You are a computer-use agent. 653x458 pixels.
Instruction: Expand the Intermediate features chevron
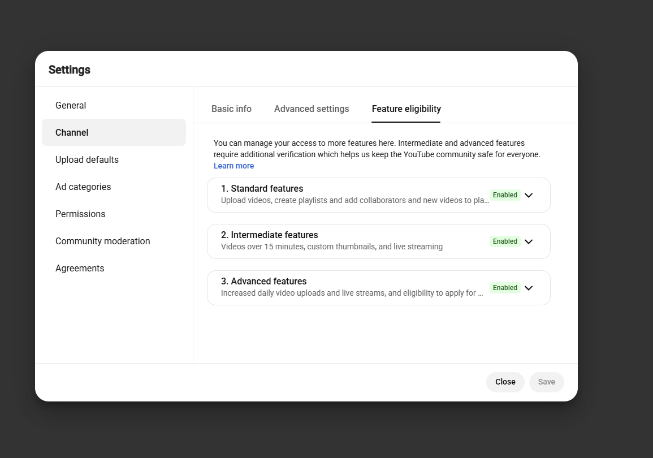[x=529, y=241]
